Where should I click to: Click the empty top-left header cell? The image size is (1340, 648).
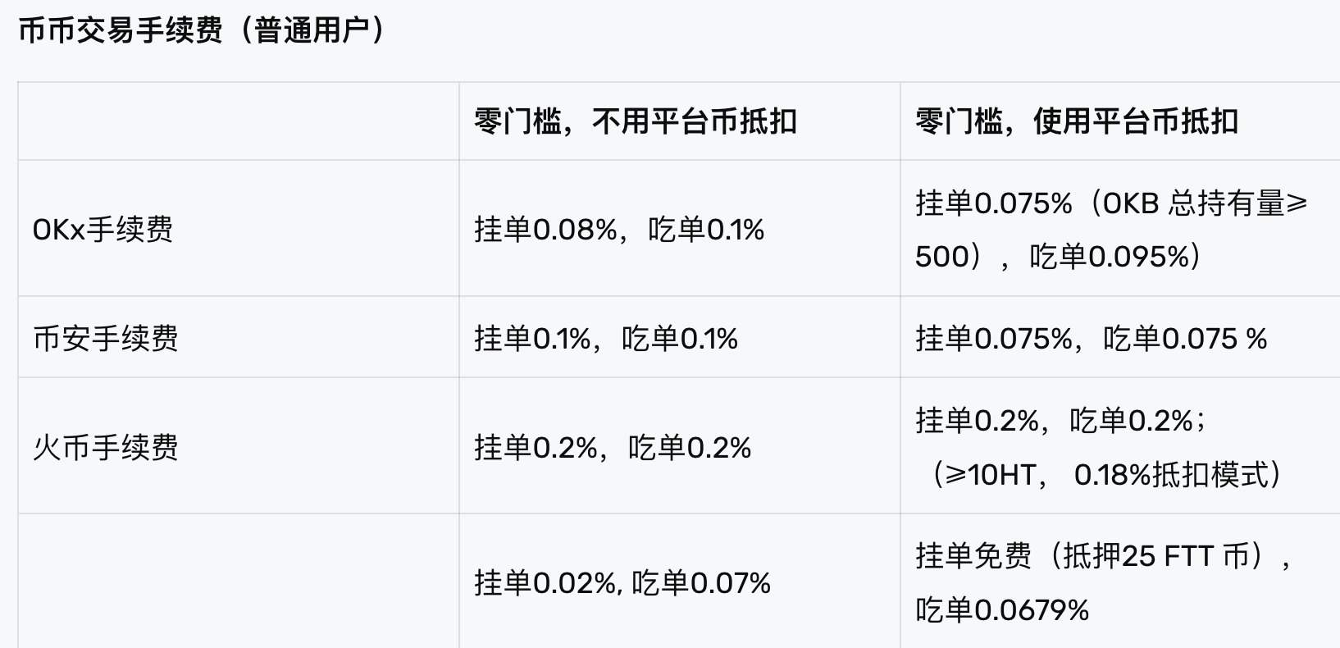238,121
